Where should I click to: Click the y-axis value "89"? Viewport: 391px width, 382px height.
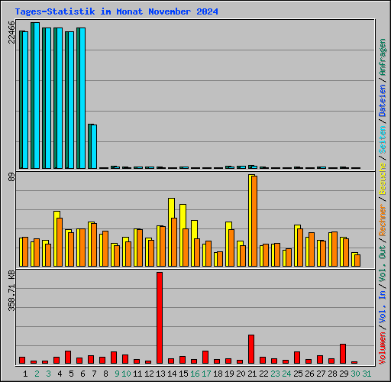pos(11,177)
